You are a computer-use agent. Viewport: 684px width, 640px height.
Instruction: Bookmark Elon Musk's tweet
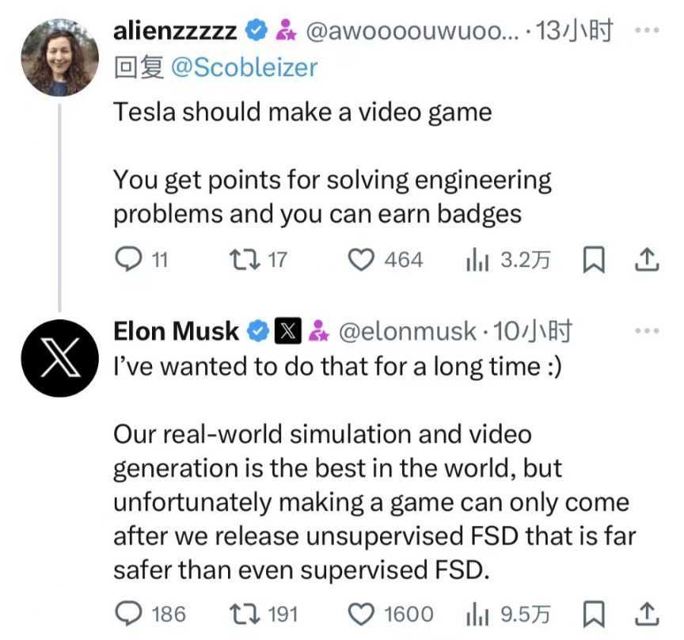point(593,613)
